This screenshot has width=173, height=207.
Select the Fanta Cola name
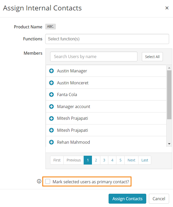67,95
